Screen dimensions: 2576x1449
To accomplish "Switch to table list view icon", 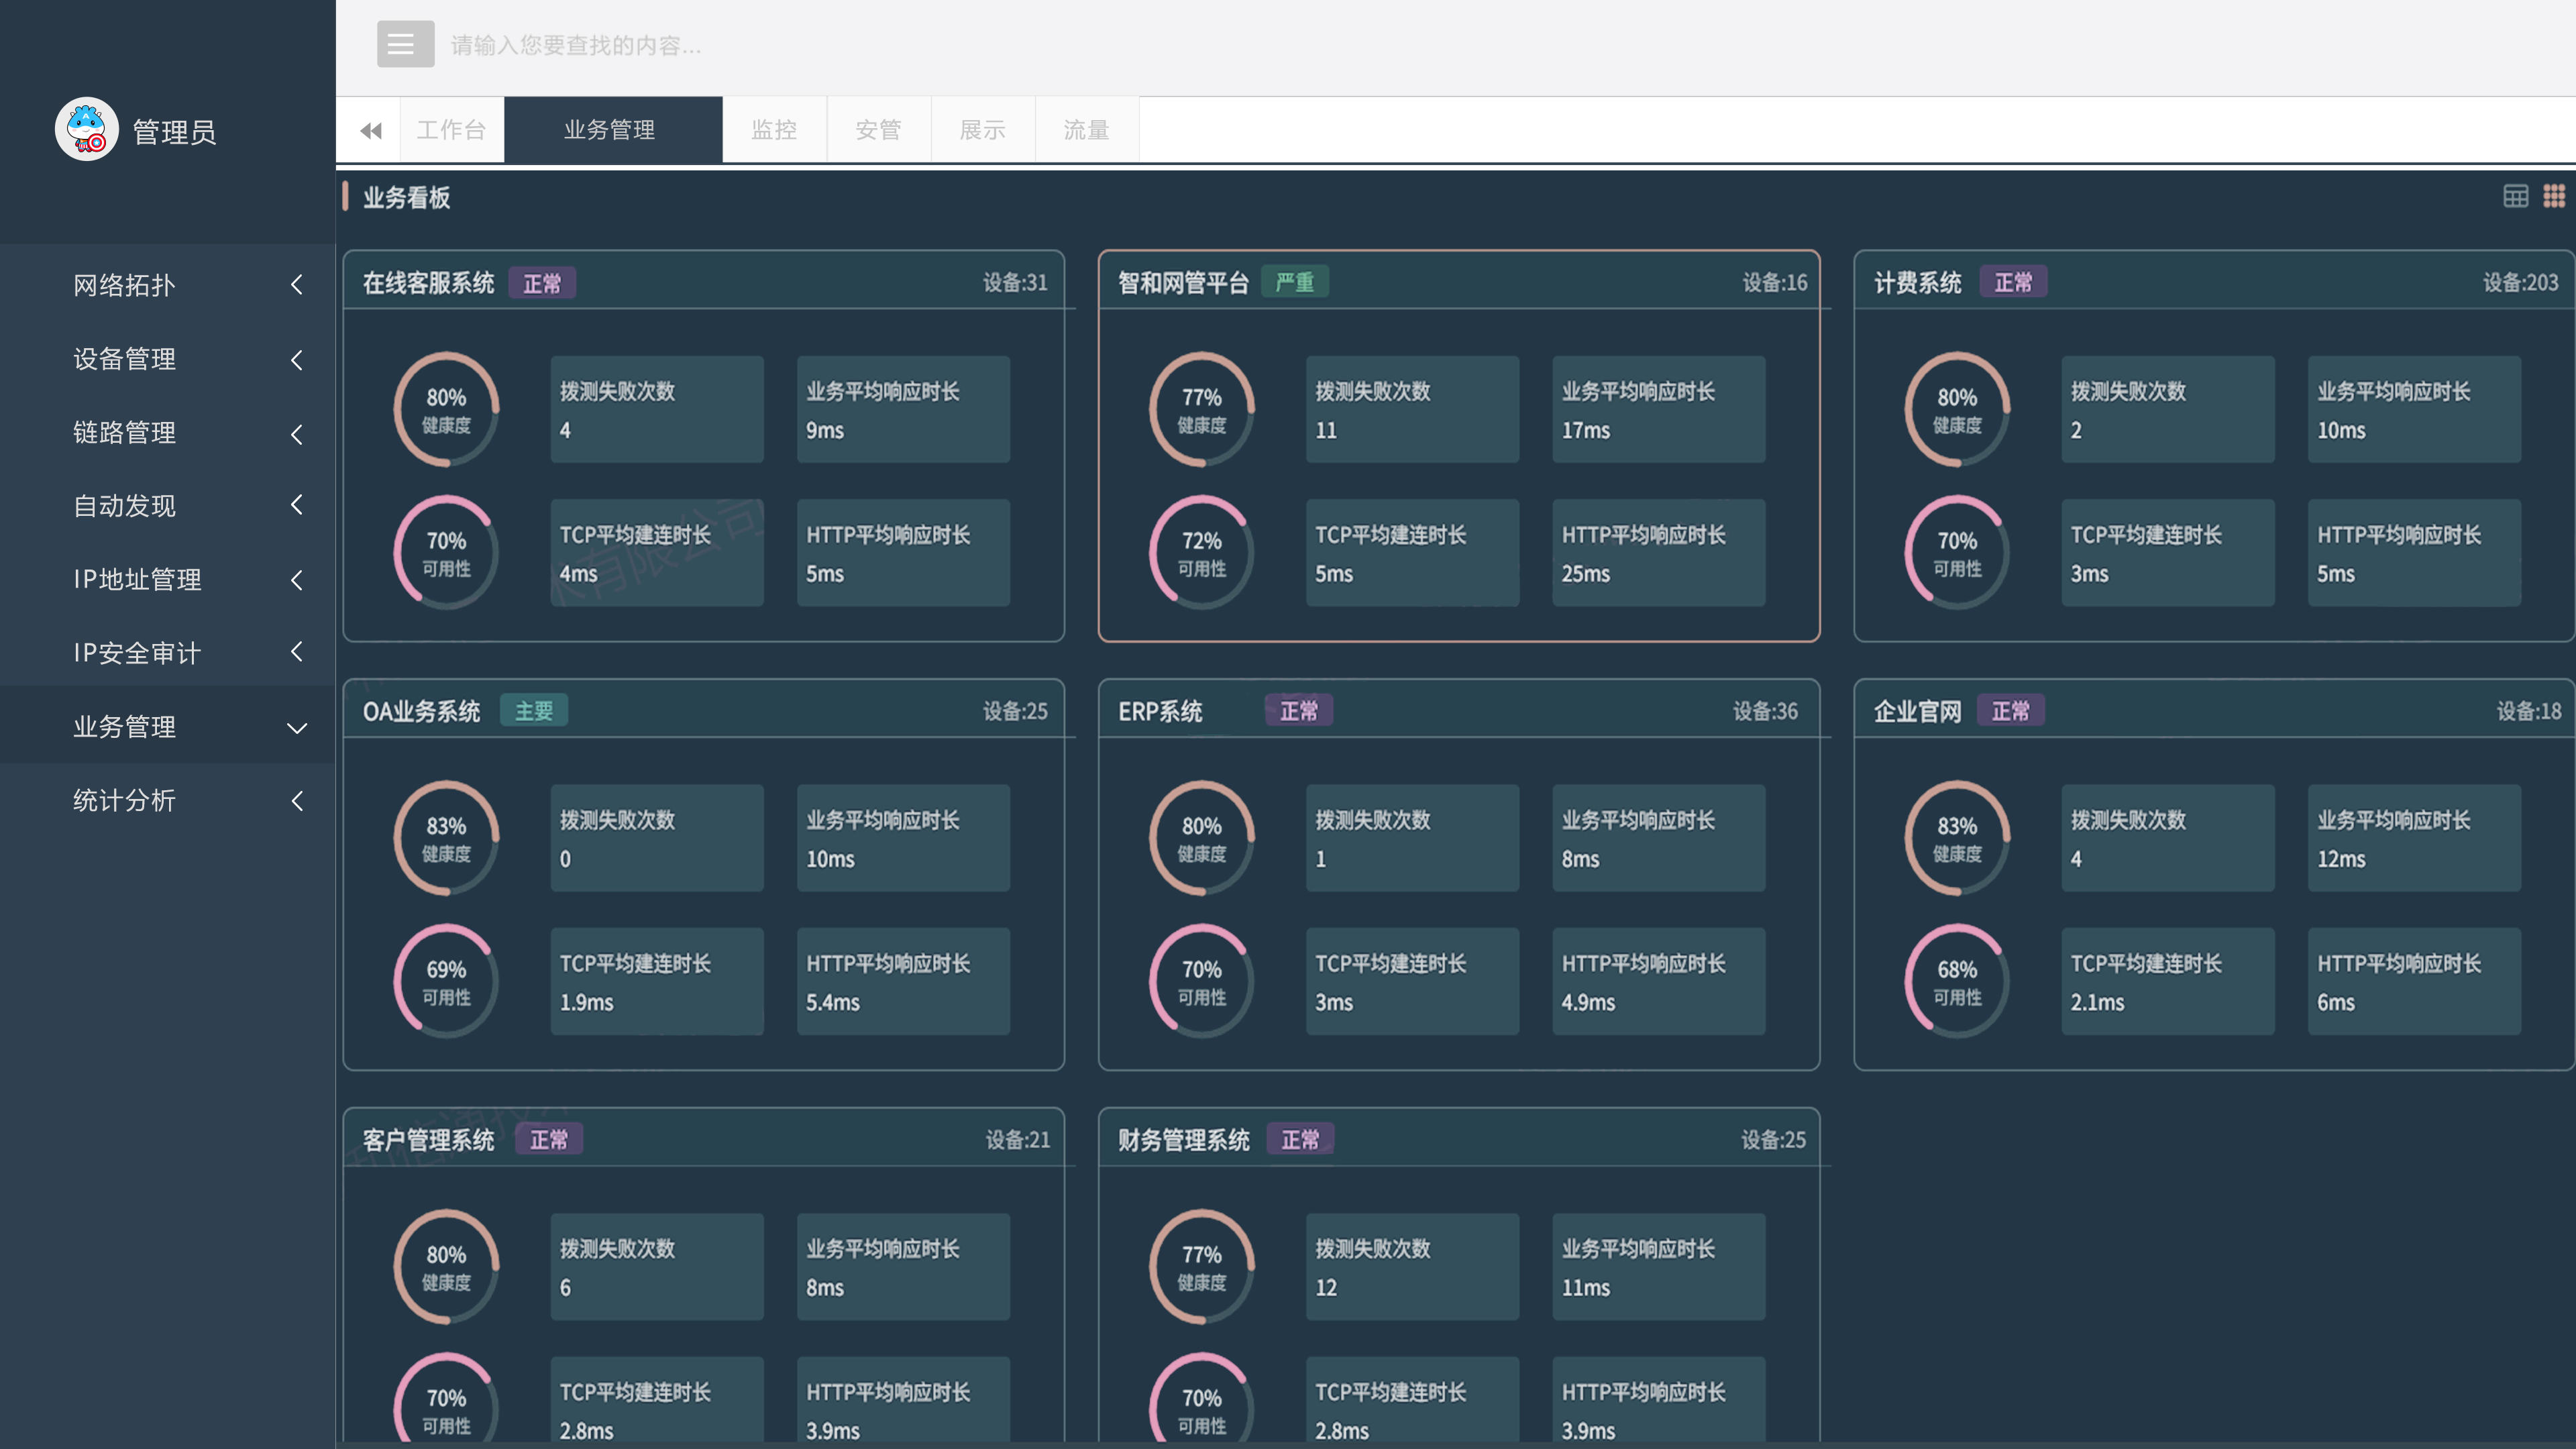I will 2515,196.
